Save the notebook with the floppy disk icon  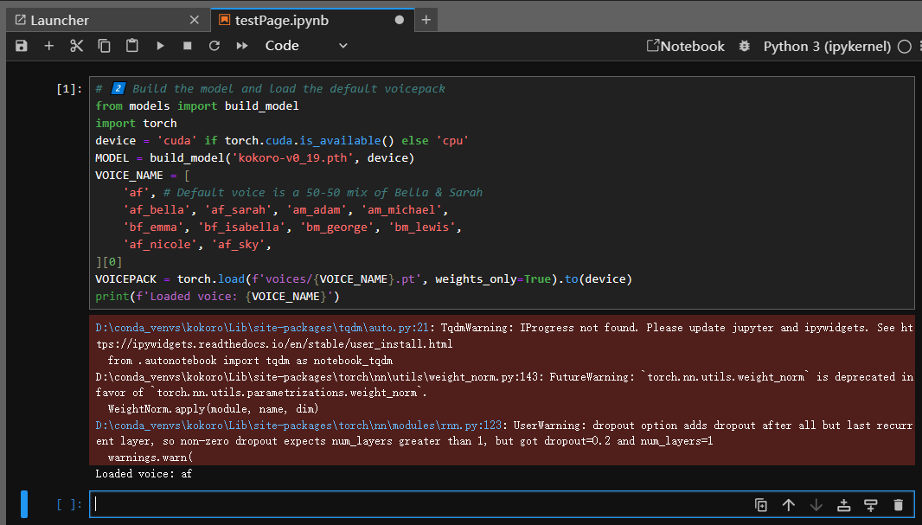(x=22, y=46)
